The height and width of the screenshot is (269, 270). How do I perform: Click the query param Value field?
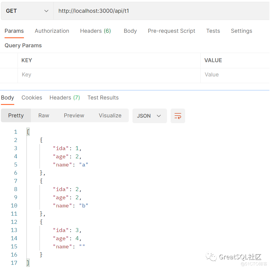[x=235, y=75]
